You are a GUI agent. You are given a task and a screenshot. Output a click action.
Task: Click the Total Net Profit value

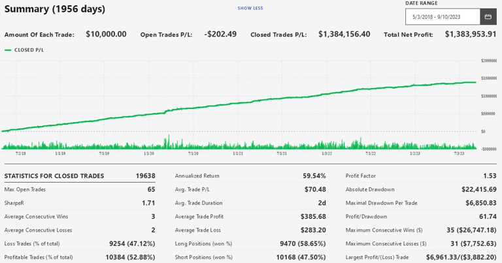(x=471, y=34)
